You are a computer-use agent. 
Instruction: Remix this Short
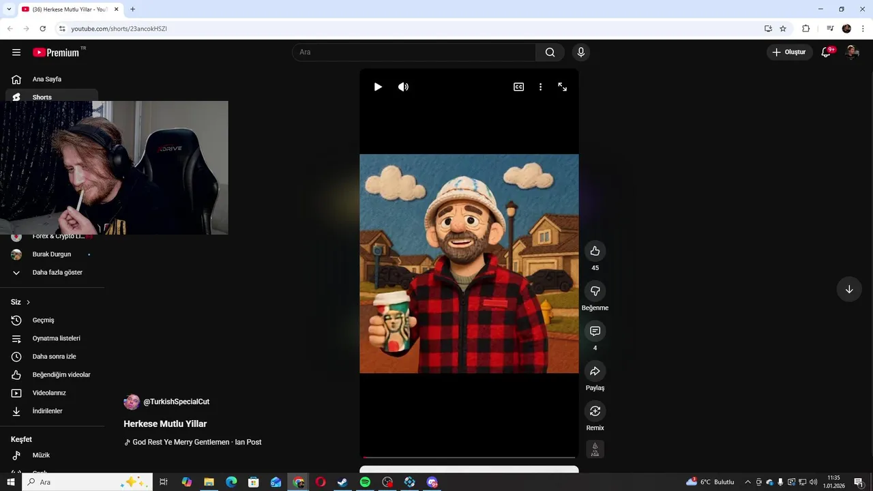point(595,411)
